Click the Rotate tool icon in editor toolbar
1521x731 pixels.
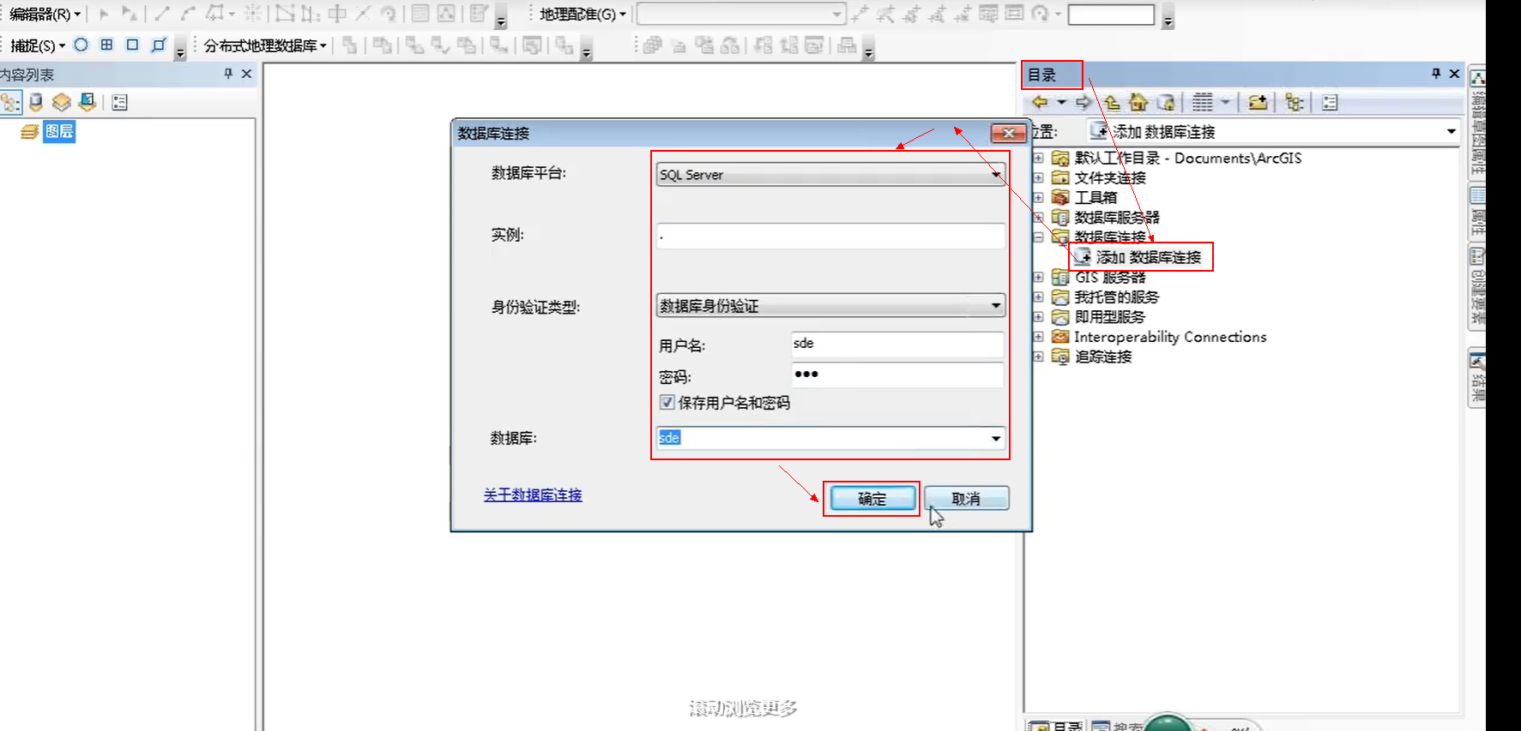389,14
